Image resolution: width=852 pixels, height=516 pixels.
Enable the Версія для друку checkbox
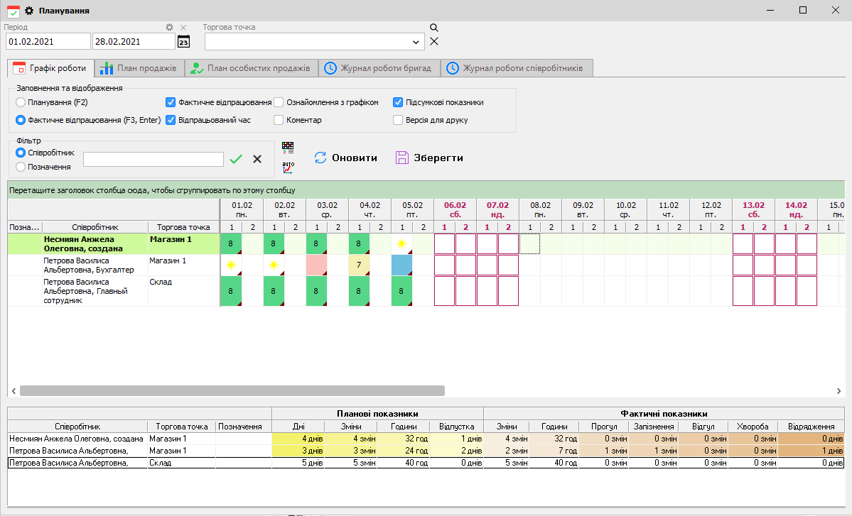pos(399,120)
